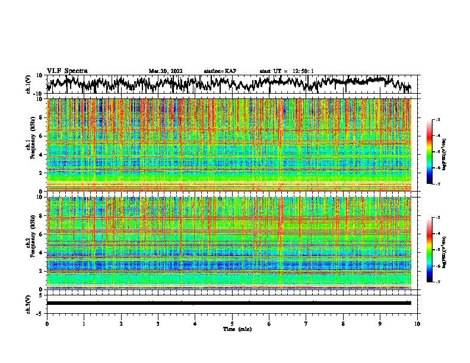Click the time axis tick label "9"
The height and width of the screenshot is (363, 470).
(380, 324)
